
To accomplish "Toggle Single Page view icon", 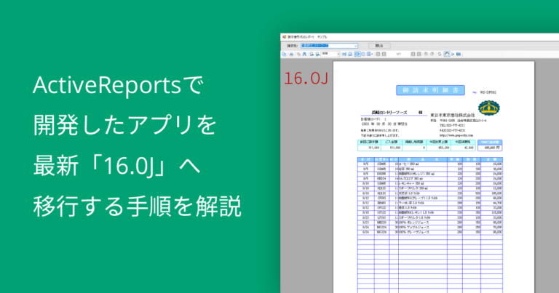I will pos(357,54).
